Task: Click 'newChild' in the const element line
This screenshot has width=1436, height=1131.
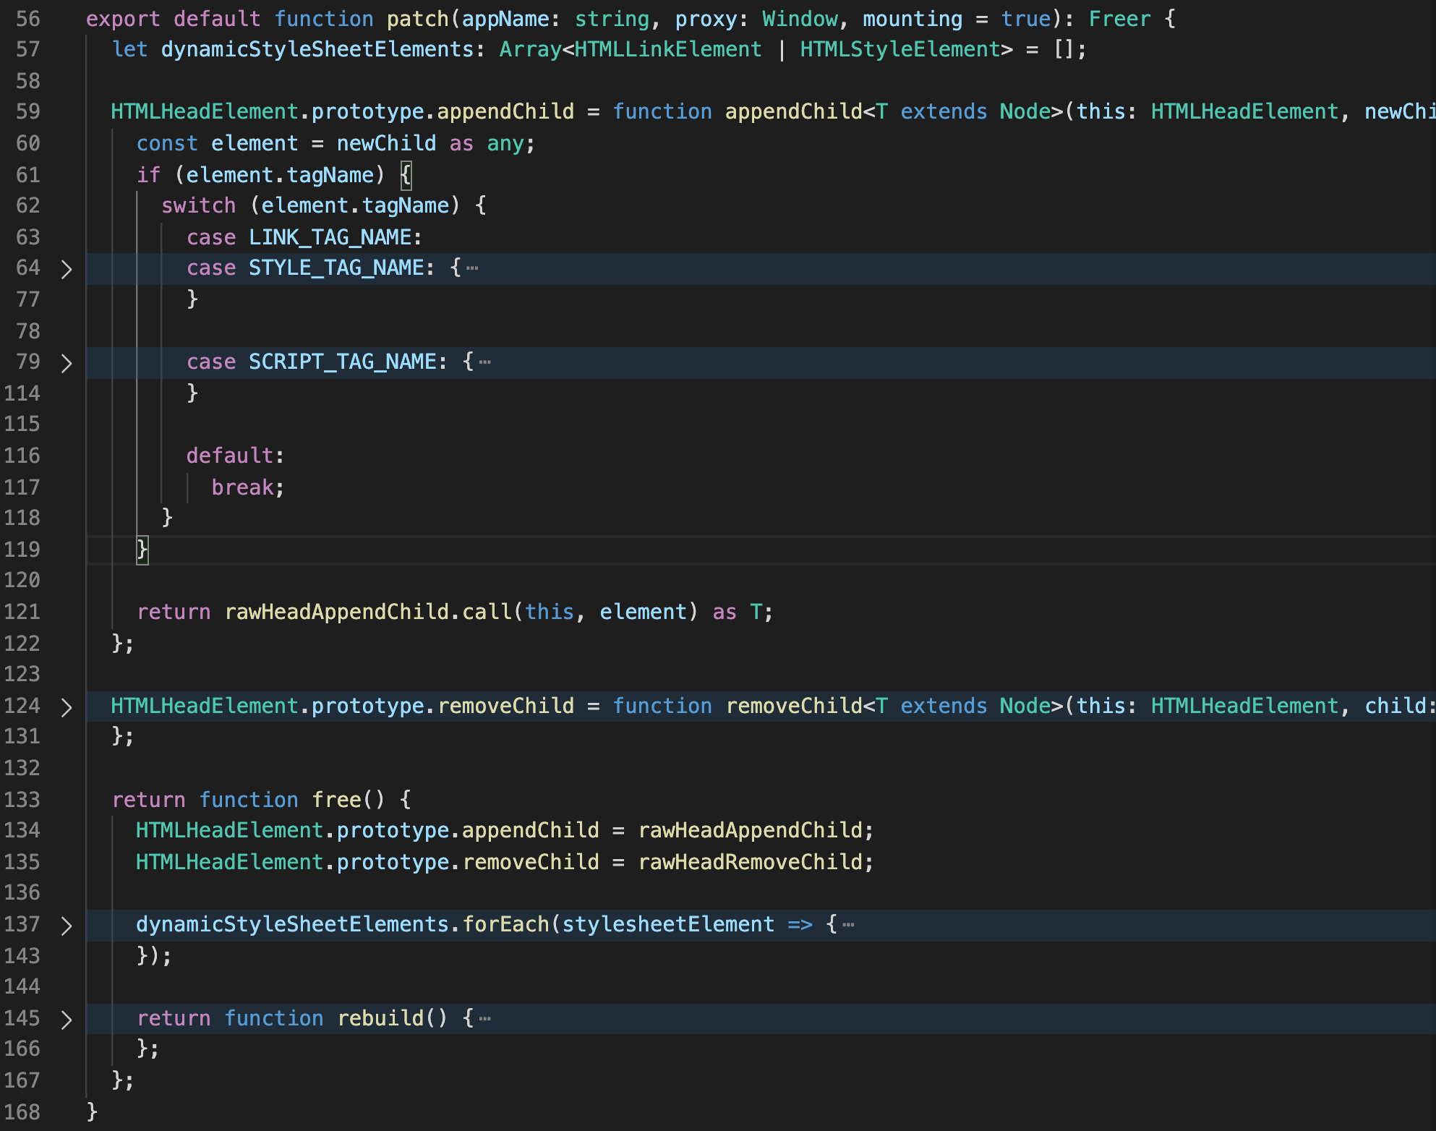Action: 386,143
